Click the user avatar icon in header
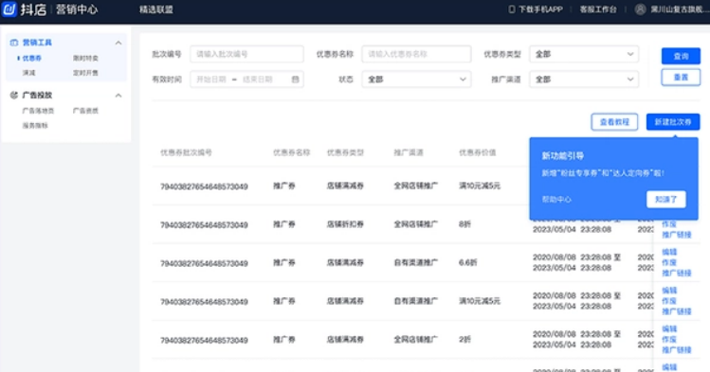The width and height of the screenshot is (710, 372). pos(640,9)
